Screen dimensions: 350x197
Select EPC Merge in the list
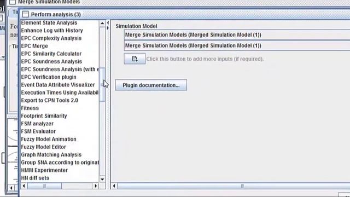[x=34, y=46]
